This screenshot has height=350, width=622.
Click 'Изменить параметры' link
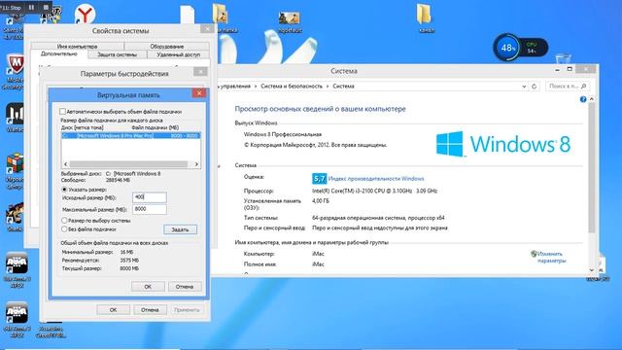552,257
